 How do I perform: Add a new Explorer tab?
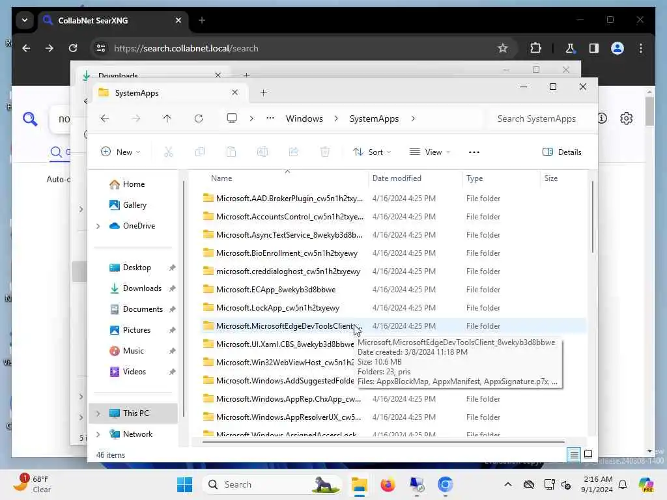(x=263, y=92)
